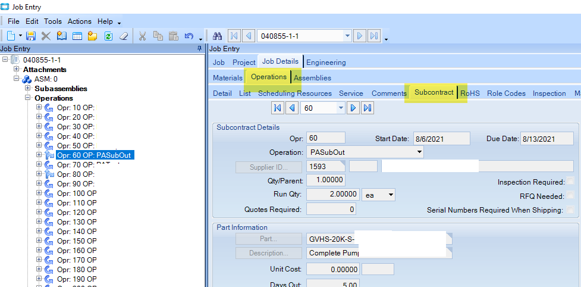This screenshot has height=287, width=581.
Task: Switch to the Project tab
Action: 244,63
